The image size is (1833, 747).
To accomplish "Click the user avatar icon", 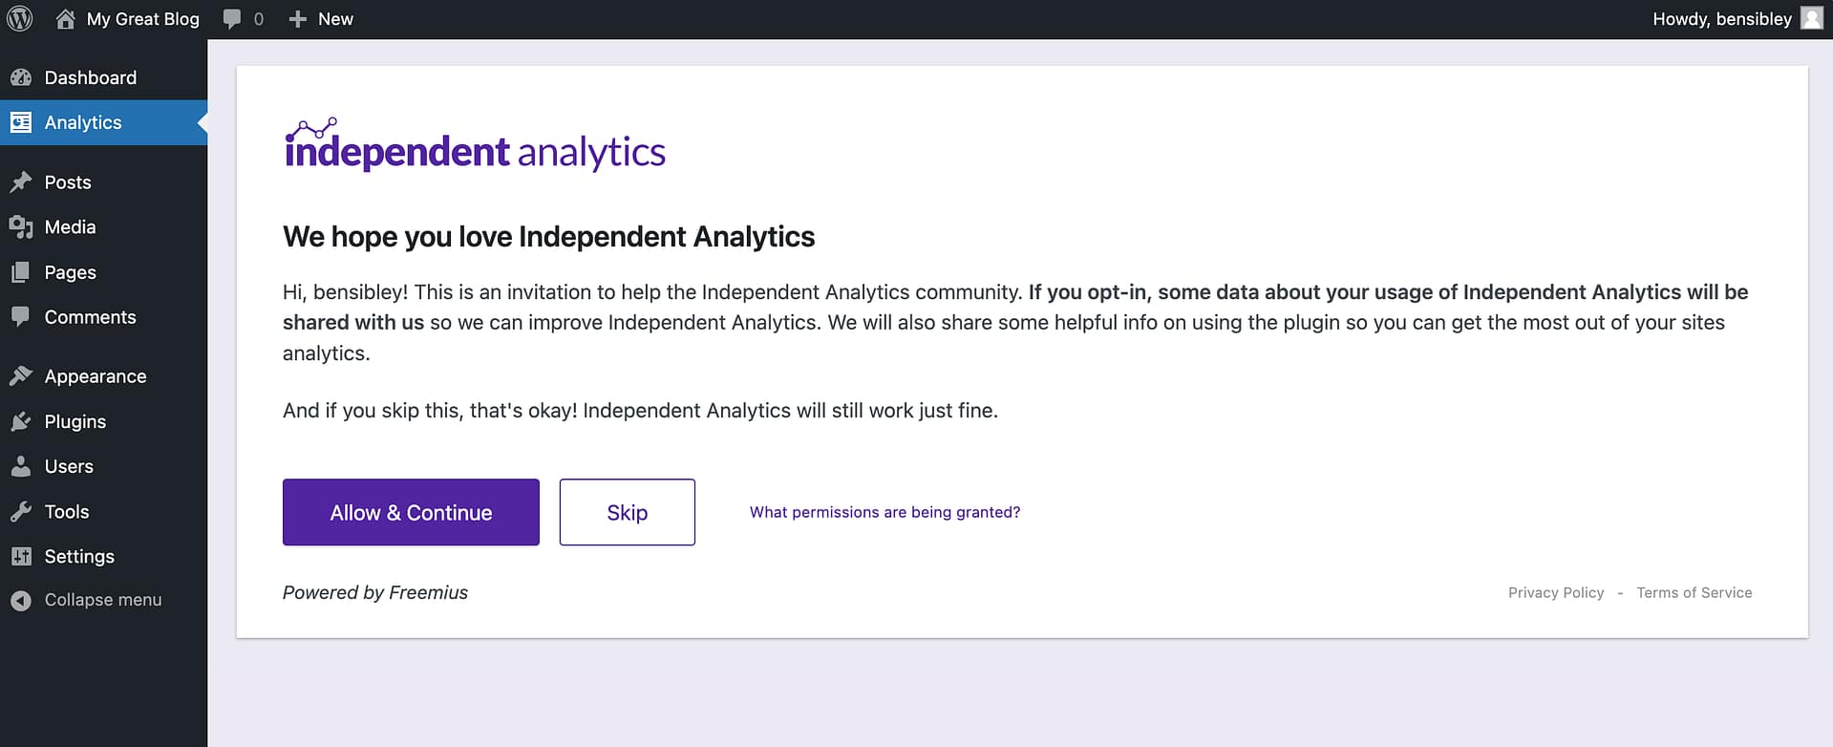I will tap(1811, 19).
